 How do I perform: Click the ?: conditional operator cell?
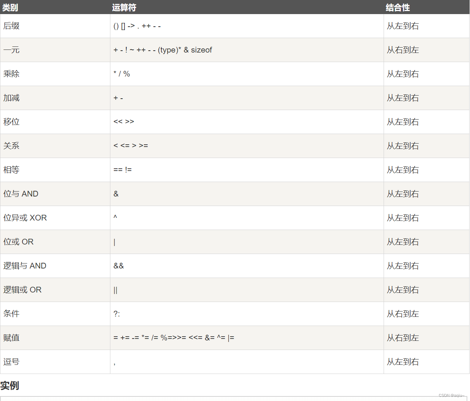247,314
